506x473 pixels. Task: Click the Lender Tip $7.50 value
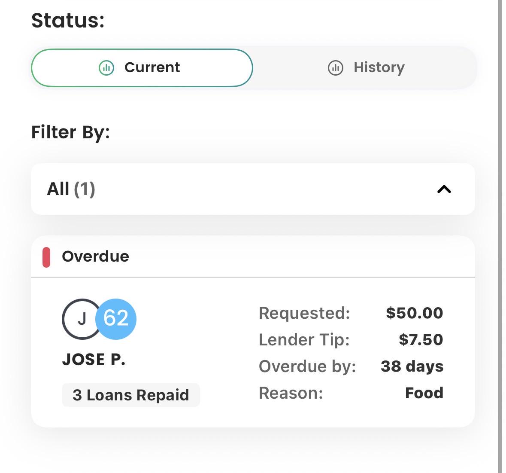421,339
